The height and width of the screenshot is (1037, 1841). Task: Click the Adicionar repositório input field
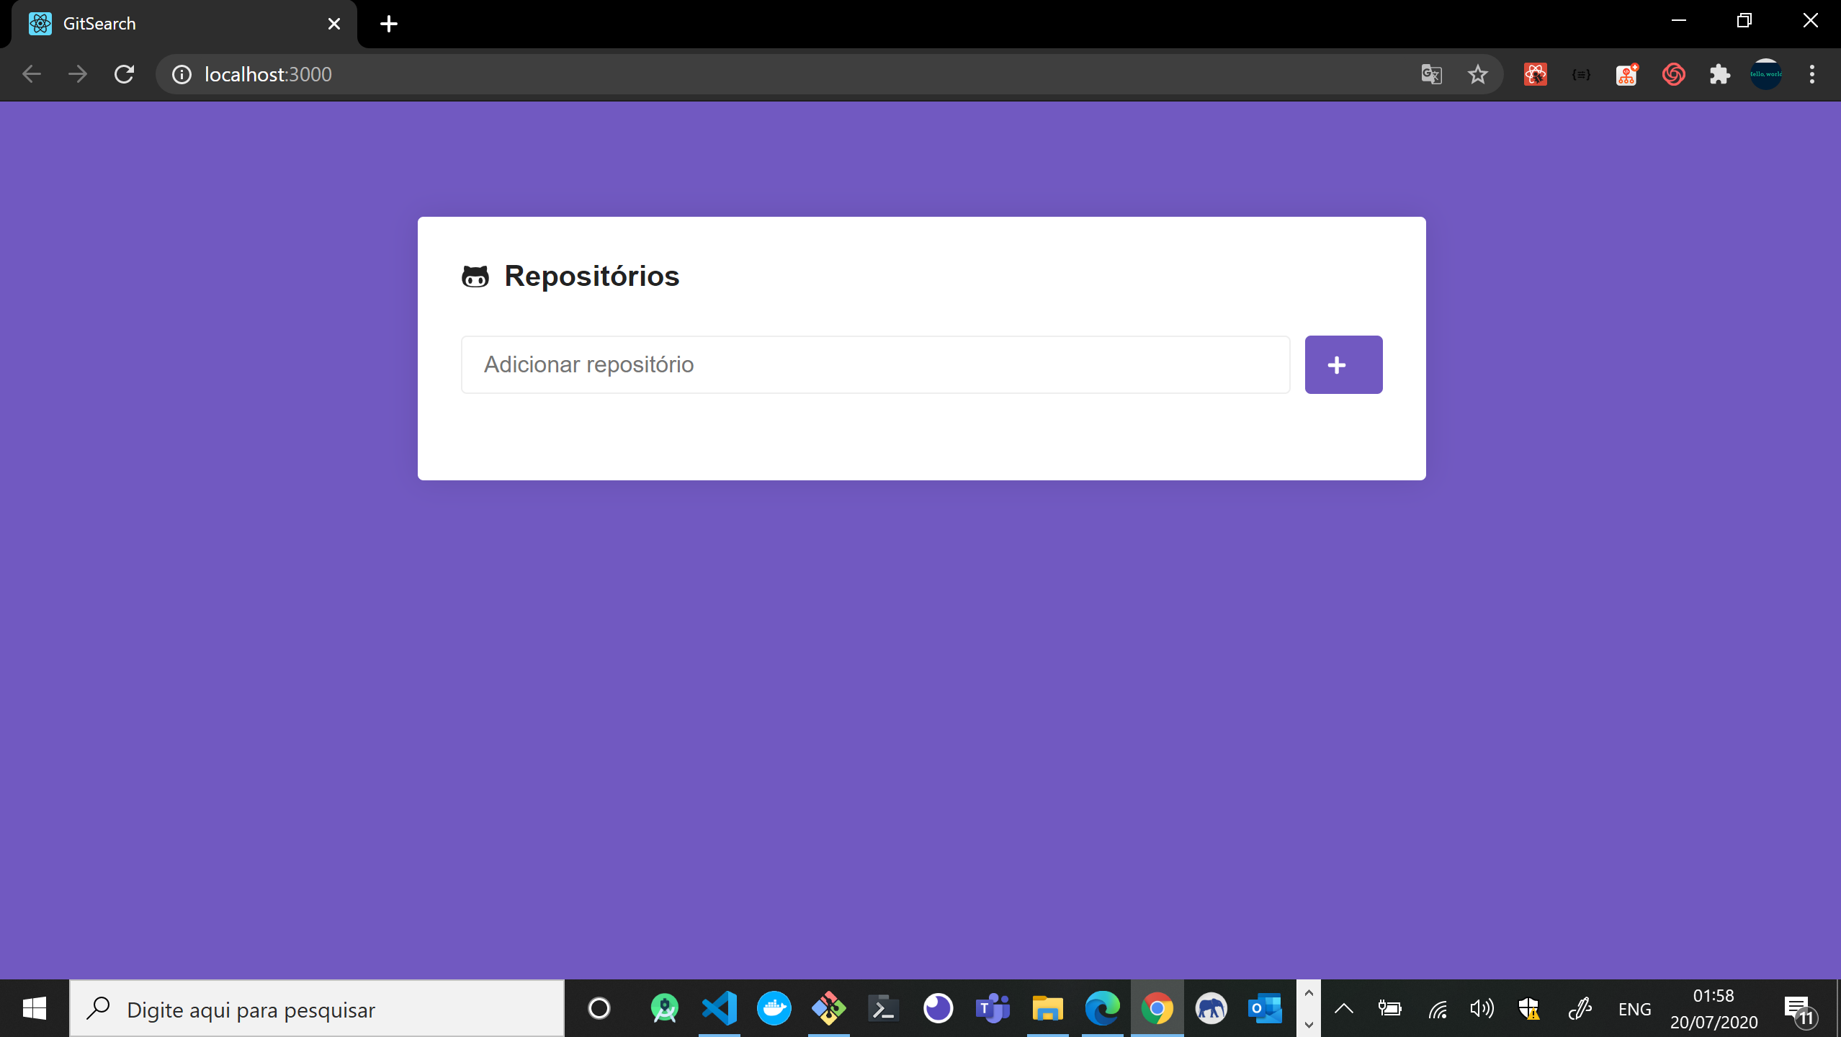tap(875, 364)
